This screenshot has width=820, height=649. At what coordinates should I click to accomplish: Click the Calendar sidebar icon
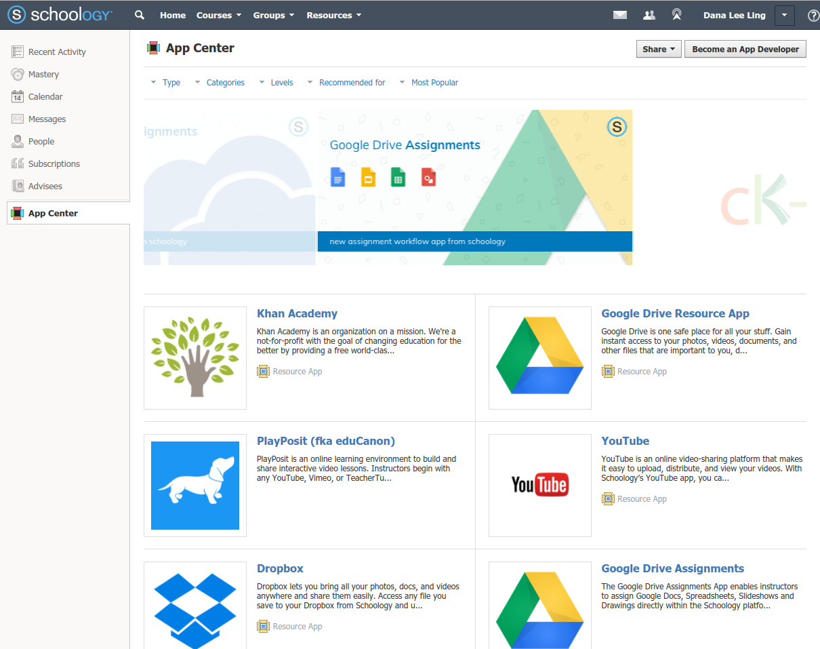18,96
